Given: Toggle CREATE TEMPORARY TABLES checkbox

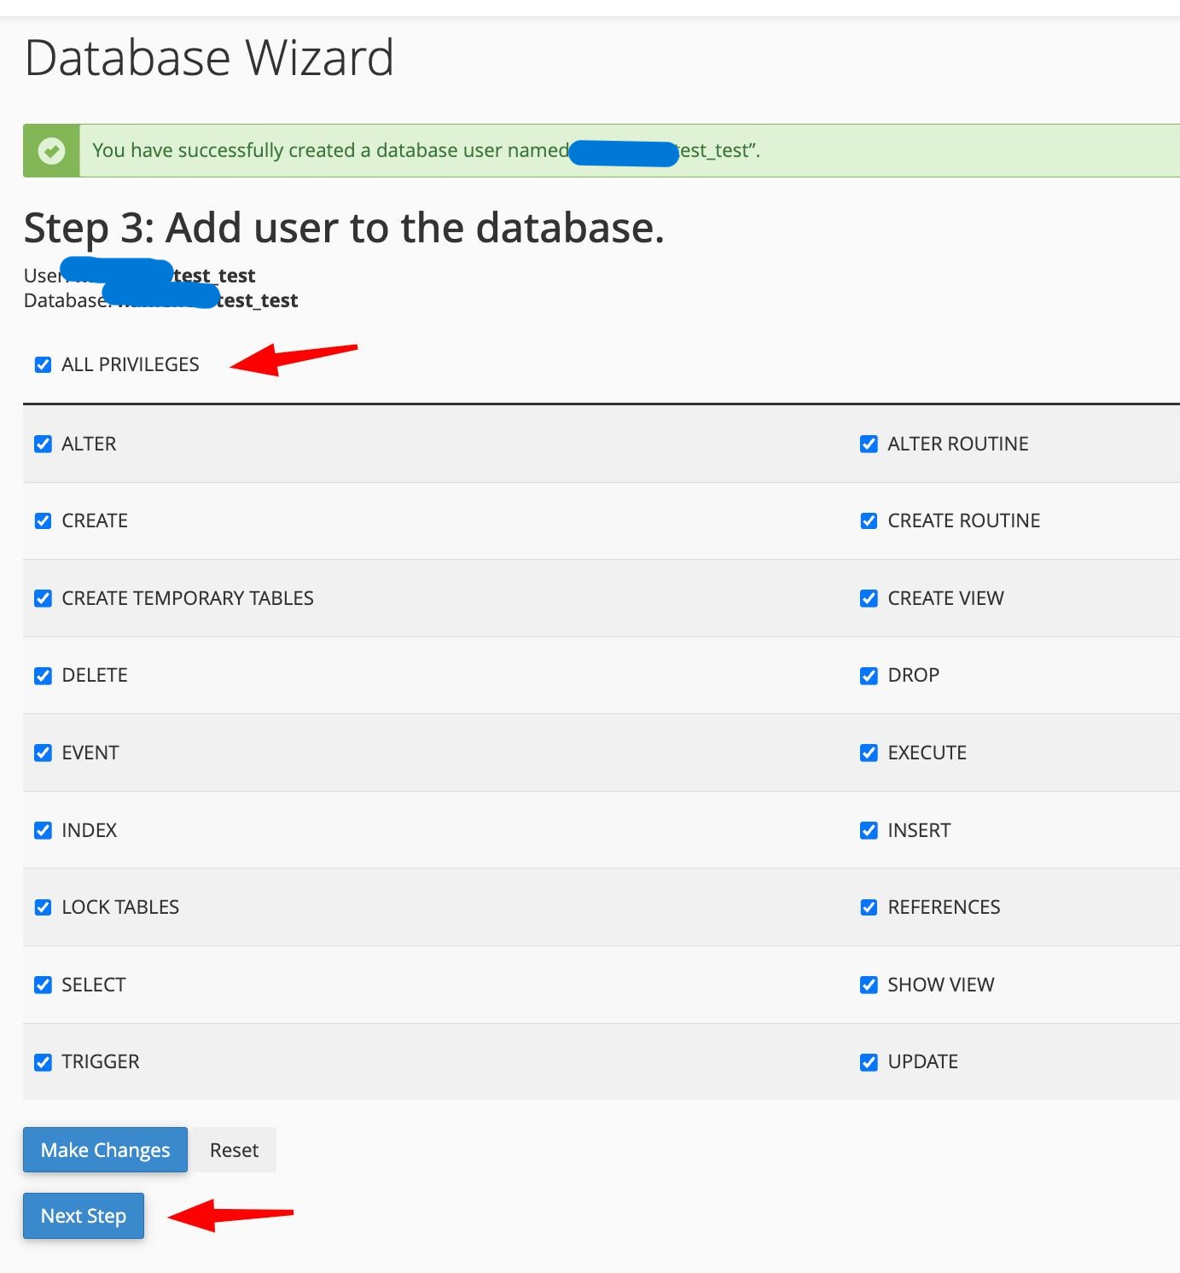Looking at the screenshot, I should tap(43, 599).
